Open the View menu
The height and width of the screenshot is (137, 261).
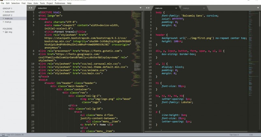[29, 3]
